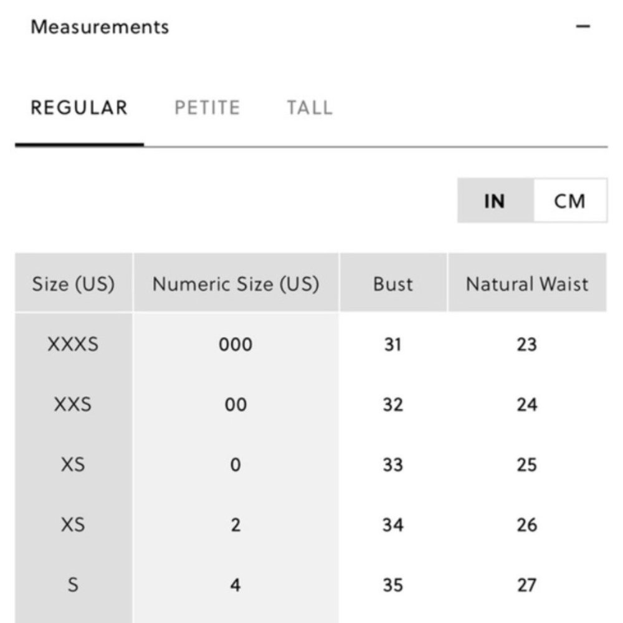Click natural waist value 26
Screen dimensions: 623x623
[527, 525]
